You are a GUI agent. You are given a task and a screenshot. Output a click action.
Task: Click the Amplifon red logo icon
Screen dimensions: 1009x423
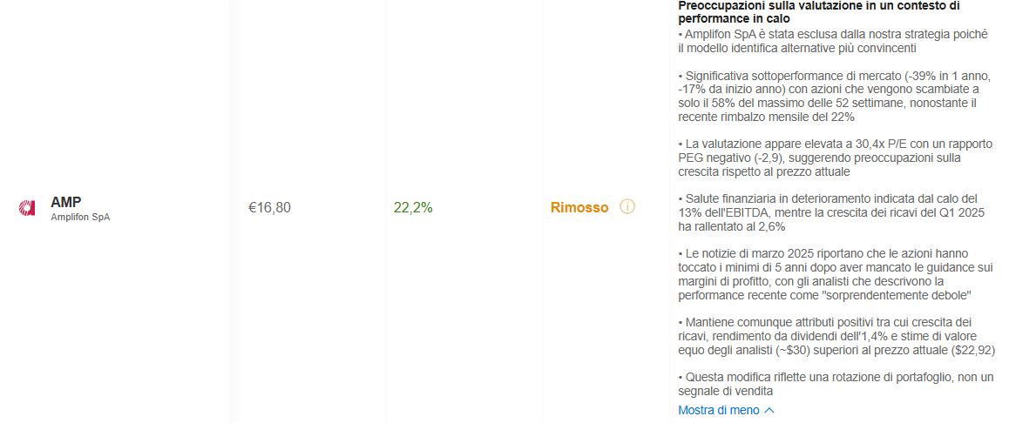(26, 208)
